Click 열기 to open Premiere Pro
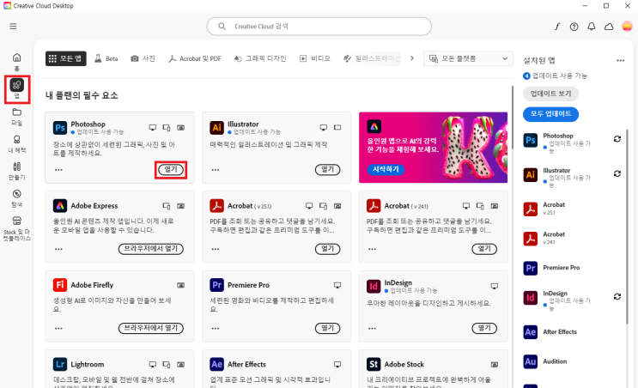The width and height of the screenshot is (638, 388). pyautogui.click(x=327, y=328)
